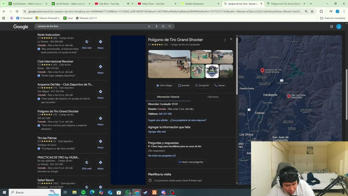Click Agregar sitio web link

click(x=157, y=132)
